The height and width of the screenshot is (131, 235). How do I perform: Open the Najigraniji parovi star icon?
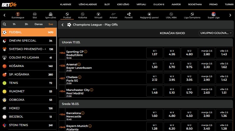tap(149, 14)
